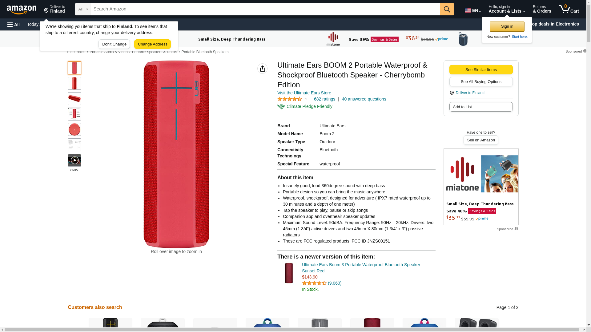This screenshot has width=591, height=332.
Task: Click the sponsored ad info icon
Action: click(516, 229)
